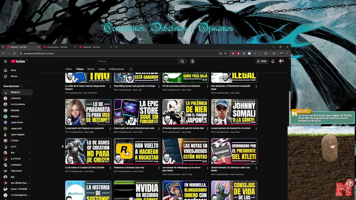The image size is (356, 200).
Task: Select the channel Videos tab
Action: [80, 69]
